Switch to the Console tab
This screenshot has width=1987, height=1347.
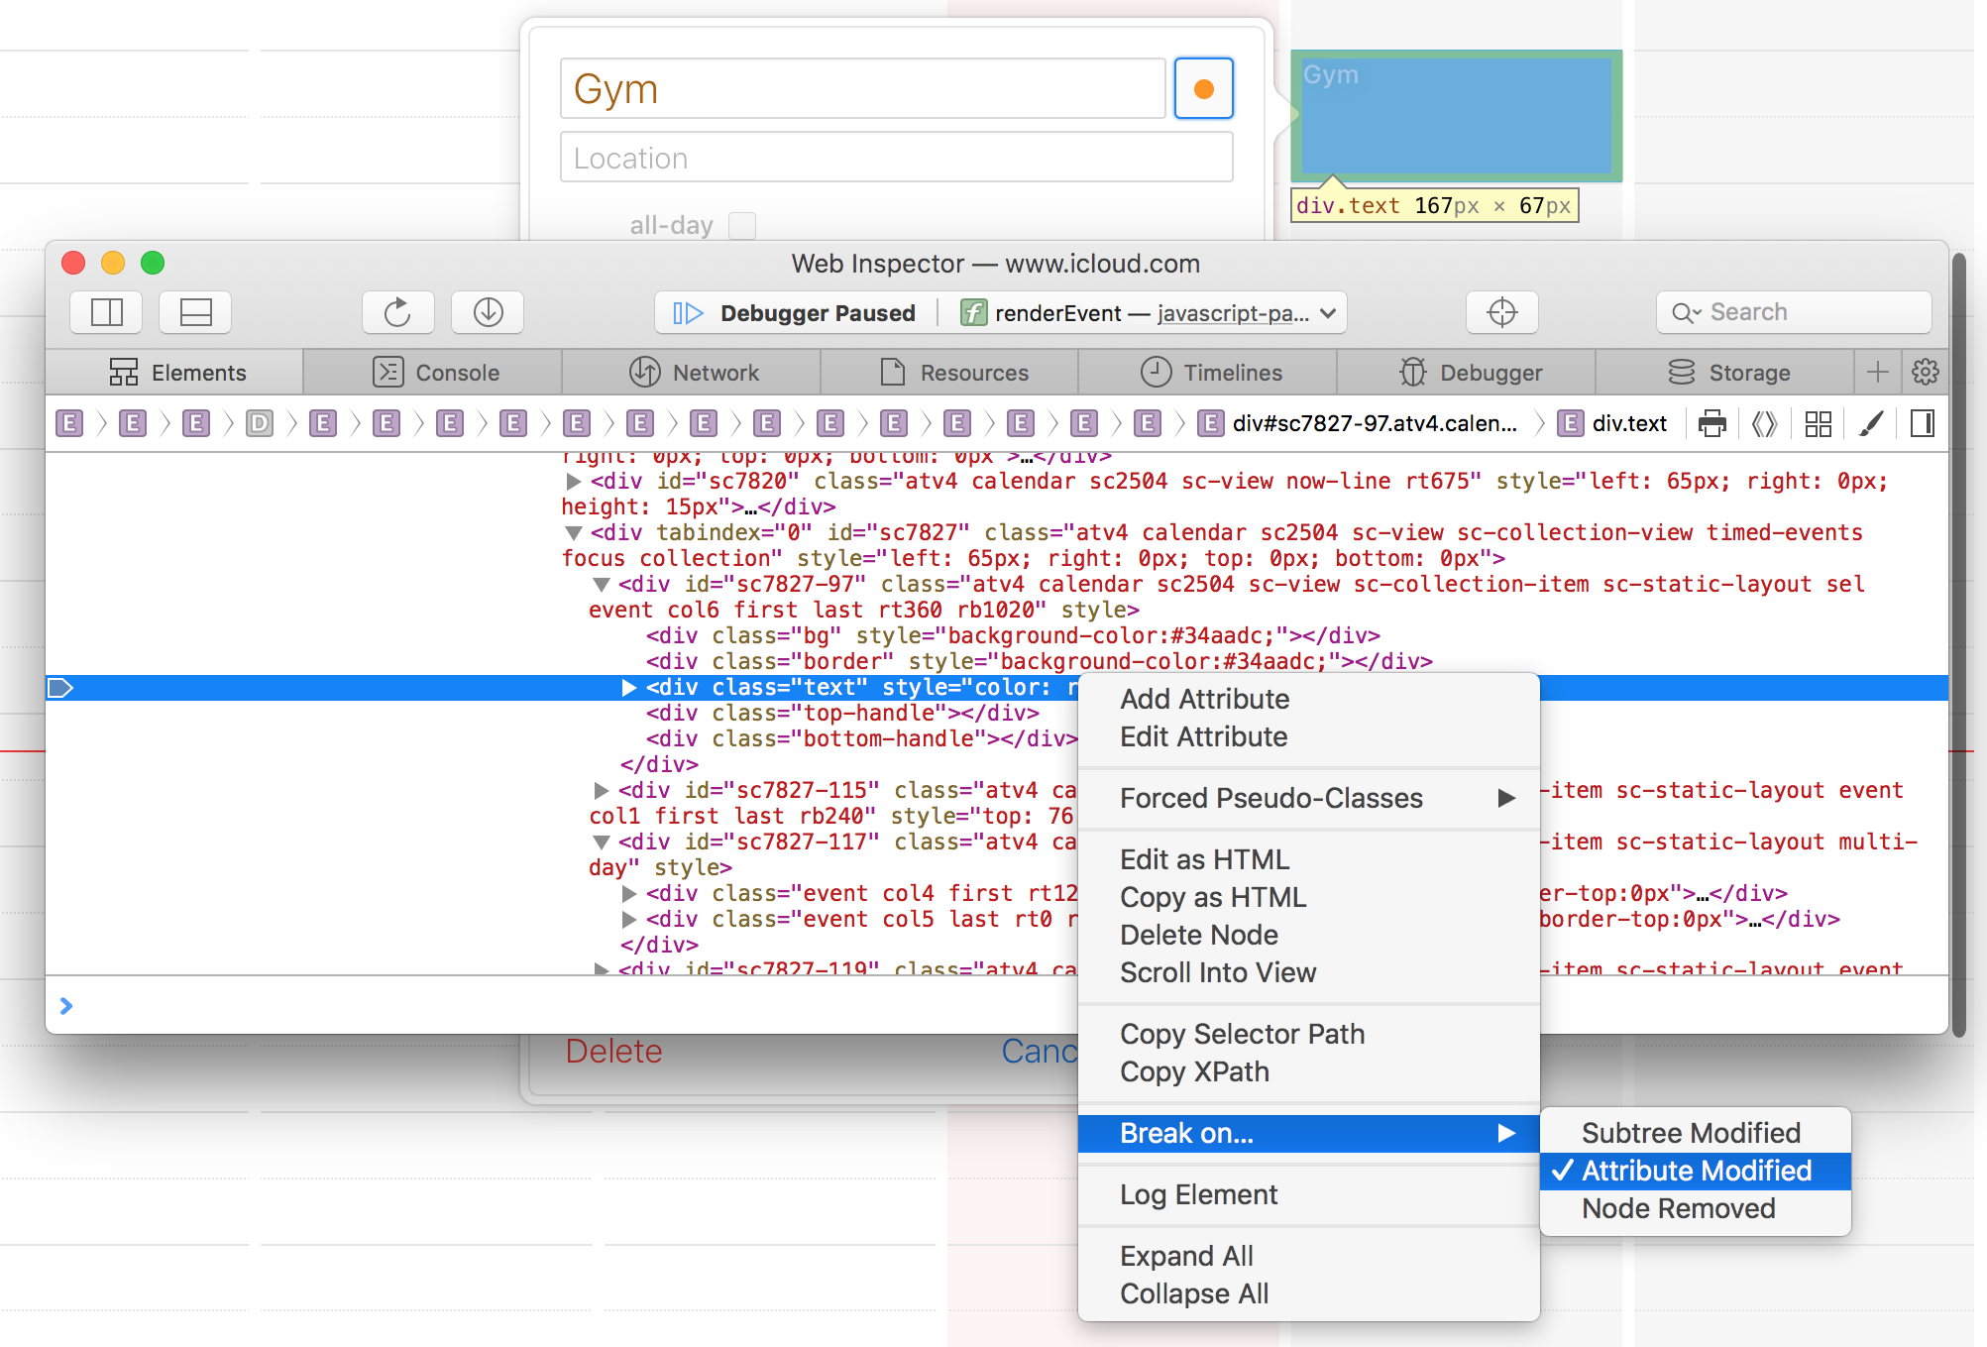click(x=434, y=373)
